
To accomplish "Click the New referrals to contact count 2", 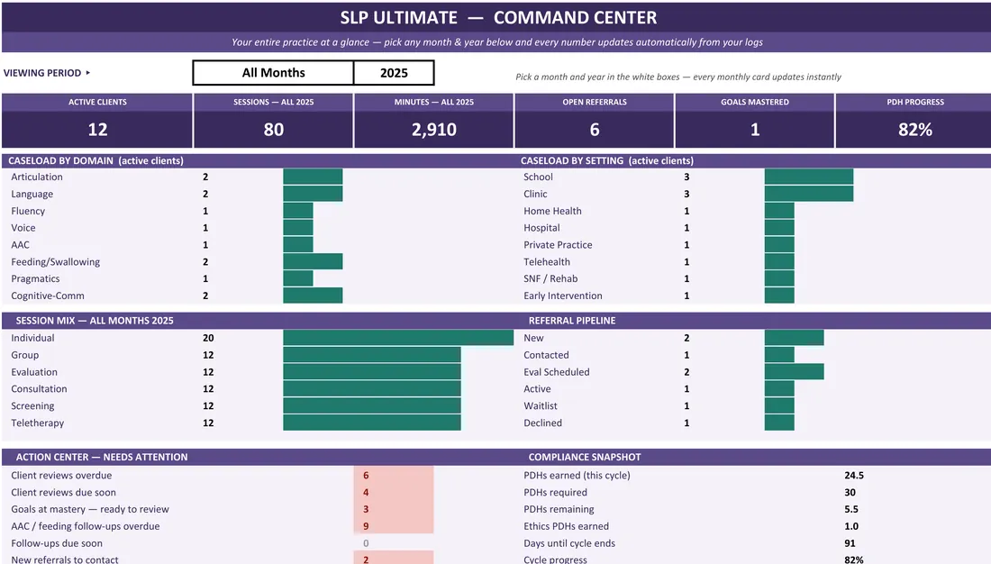I will click(366, 559).
